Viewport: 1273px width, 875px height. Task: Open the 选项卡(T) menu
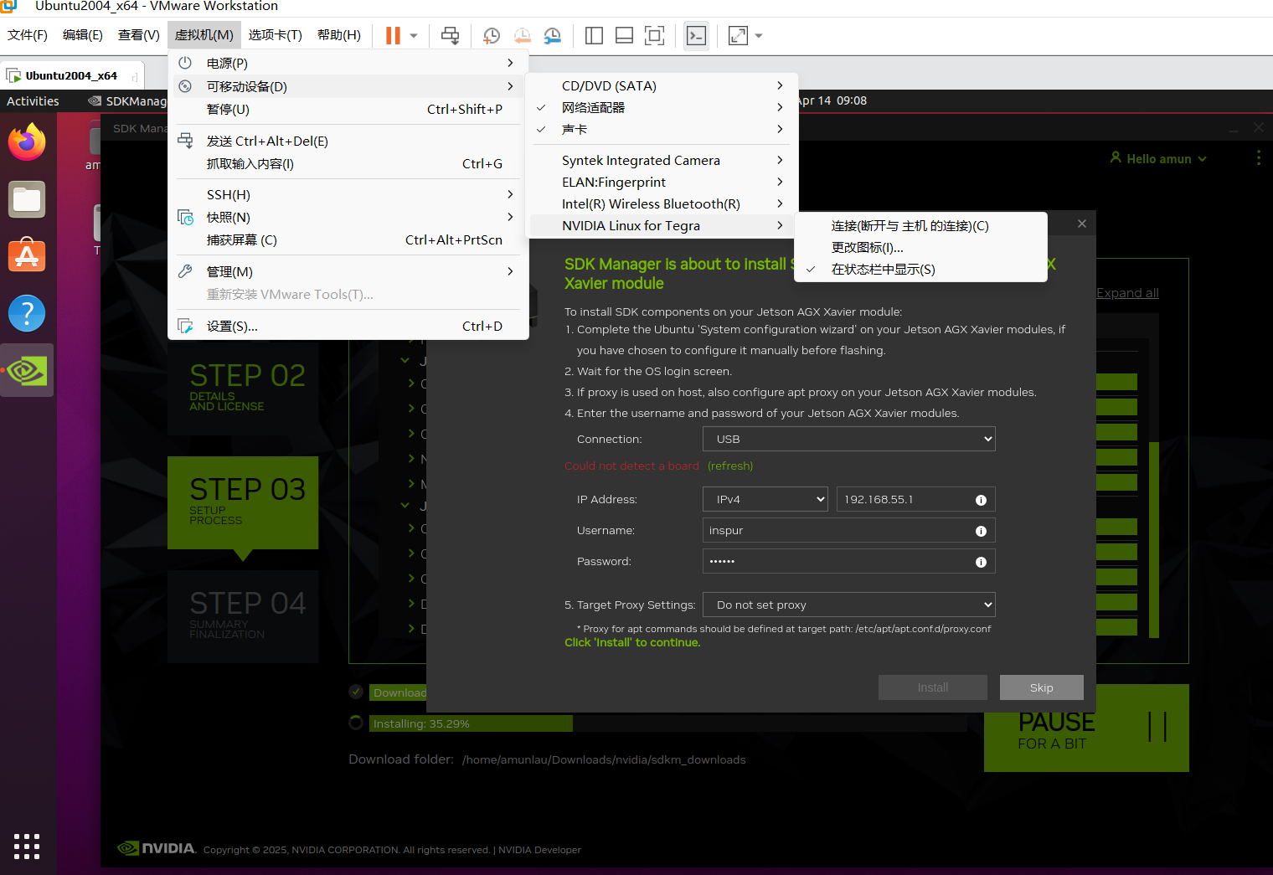[x=276, y=35]
